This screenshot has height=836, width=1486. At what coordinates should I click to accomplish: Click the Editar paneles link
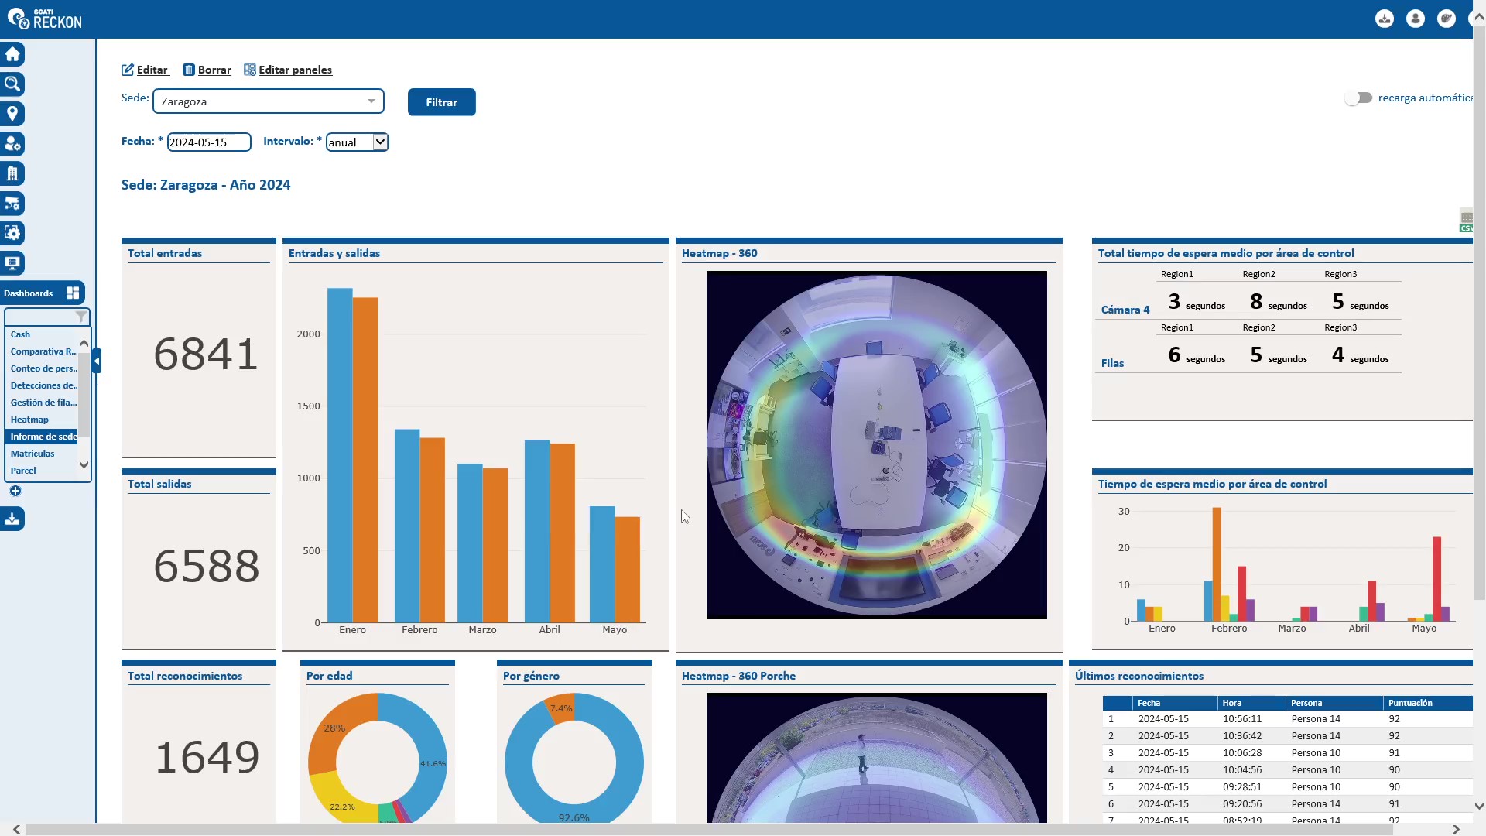point(295,70)
